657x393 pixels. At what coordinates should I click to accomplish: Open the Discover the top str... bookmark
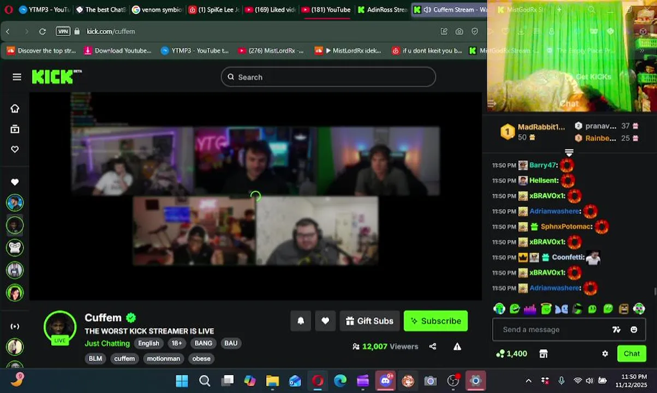coord(41,51)
